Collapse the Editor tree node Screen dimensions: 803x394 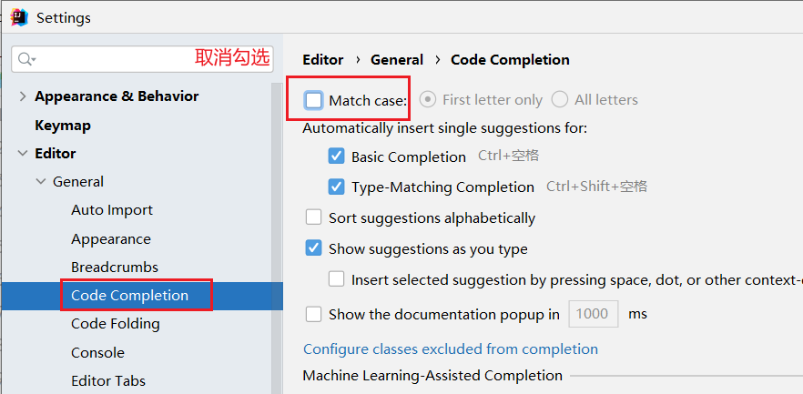pyautogui.click(x=22, y=154)
